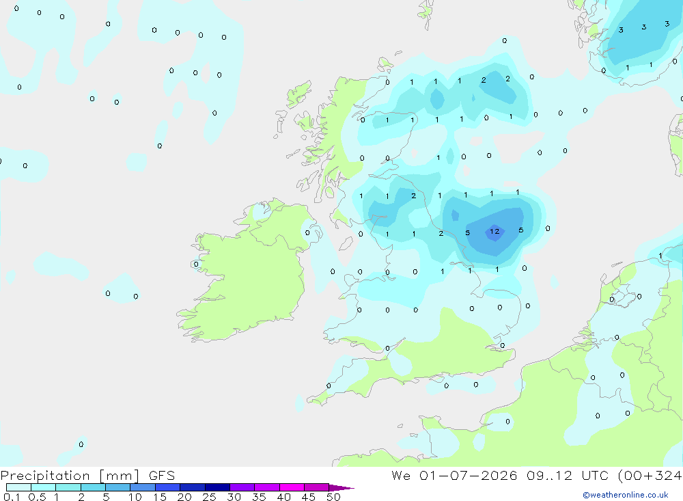Image resolution: width=683 pixels, height=501 pixels.
Task: Click the "GFS" model label
Action: click(x=162, y=476)
